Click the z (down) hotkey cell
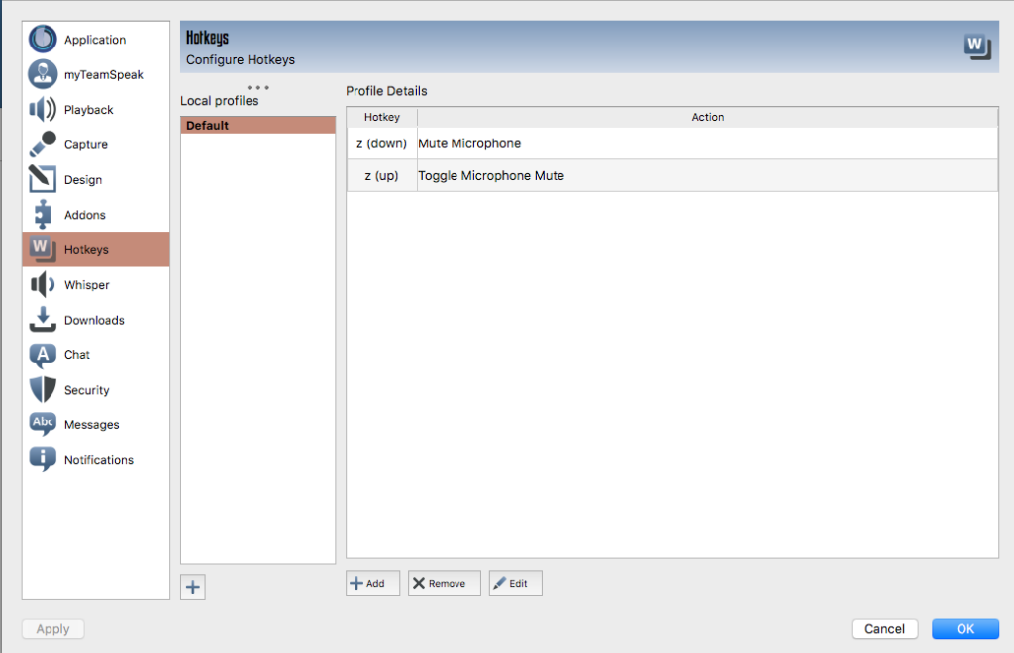Screen dimensions: 1014x653 pos(381,143)
